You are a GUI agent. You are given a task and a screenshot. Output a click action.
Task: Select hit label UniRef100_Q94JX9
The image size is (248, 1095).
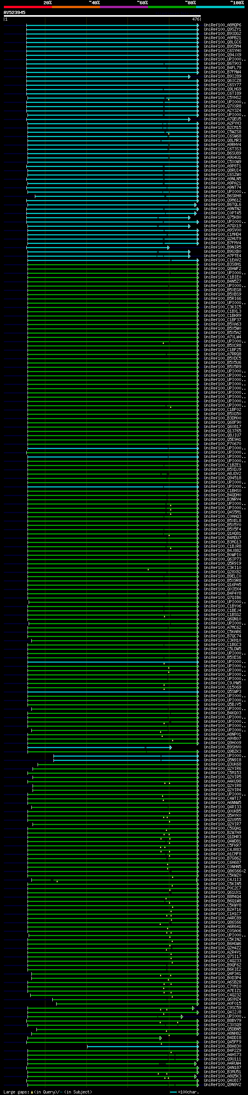click(x=222, y=55)
